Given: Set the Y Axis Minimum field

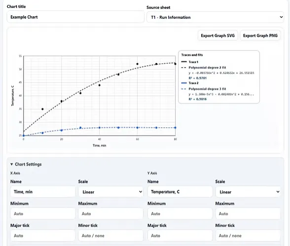Looking at the screenshot, I should [180, 213].
